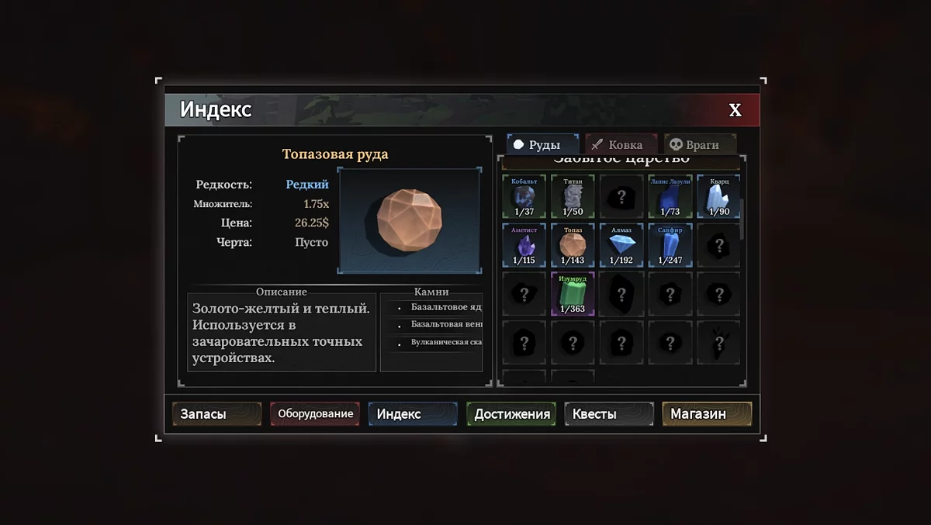The height and width of the screenshot is (525, 931).
Task: Select the Topaz ore icon
Action: click(573, 246)
